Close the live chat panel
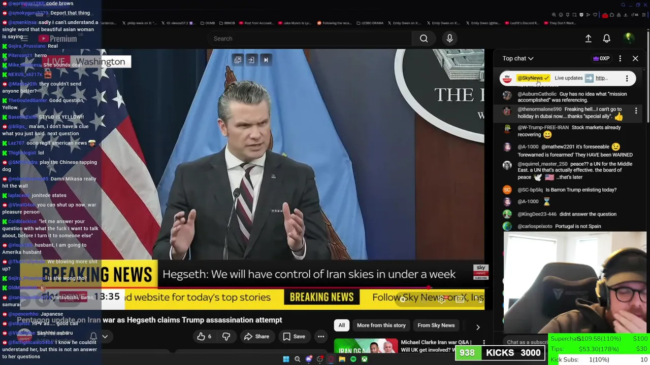 click(x=635, y=58)
